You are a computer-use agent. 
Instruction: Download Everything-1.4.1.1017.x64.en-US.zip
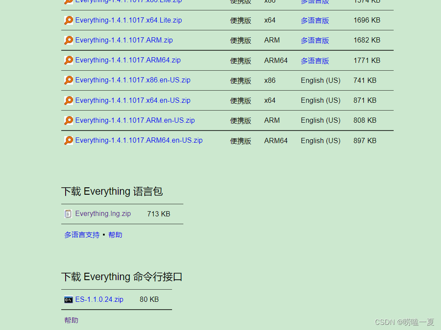click(133, 101)
